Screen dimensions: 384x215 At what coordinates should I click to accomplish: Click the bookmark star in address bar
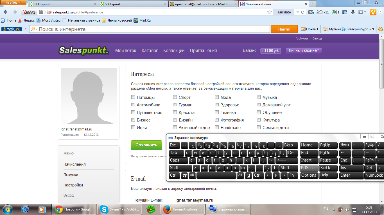click(270, 12)
